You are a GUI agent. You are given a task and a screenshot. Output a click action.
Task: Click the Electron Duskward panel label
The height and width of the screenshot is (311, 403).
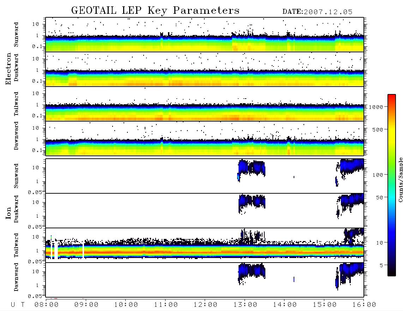[16, 68]
